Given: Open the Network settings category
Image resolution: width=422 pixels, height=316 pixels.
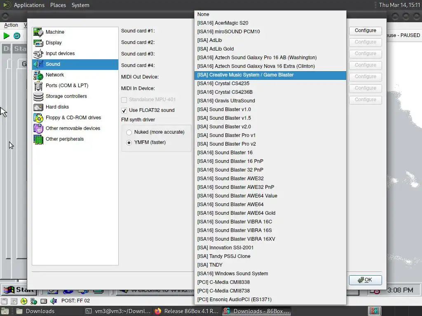Looking at the screenshot, I should coord(75,75).
